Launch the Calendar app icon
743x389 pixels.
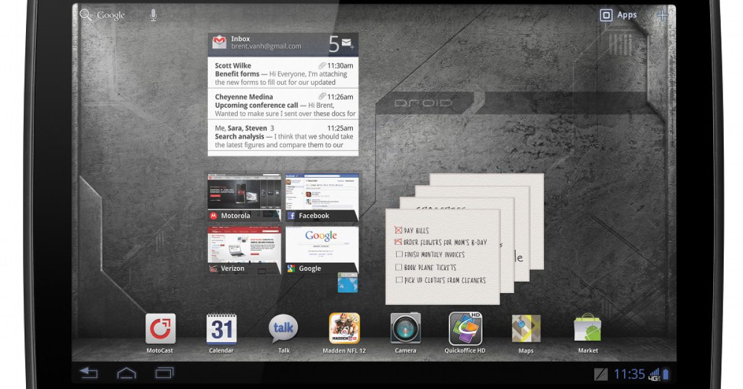[x=221, y=328]
